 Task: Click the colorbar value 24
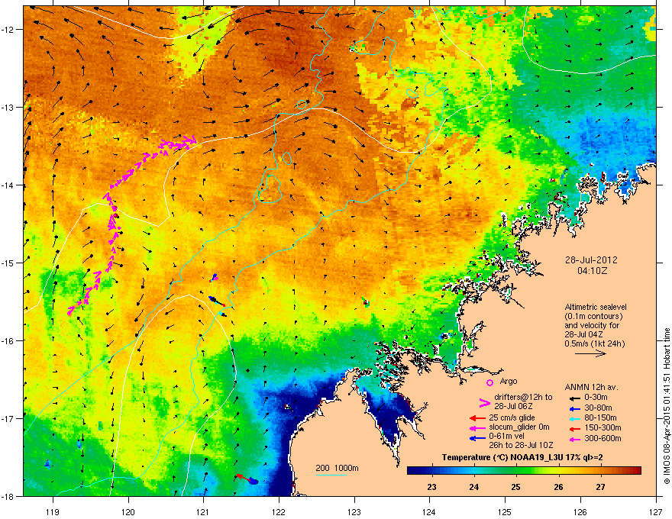tap(474, 487)
